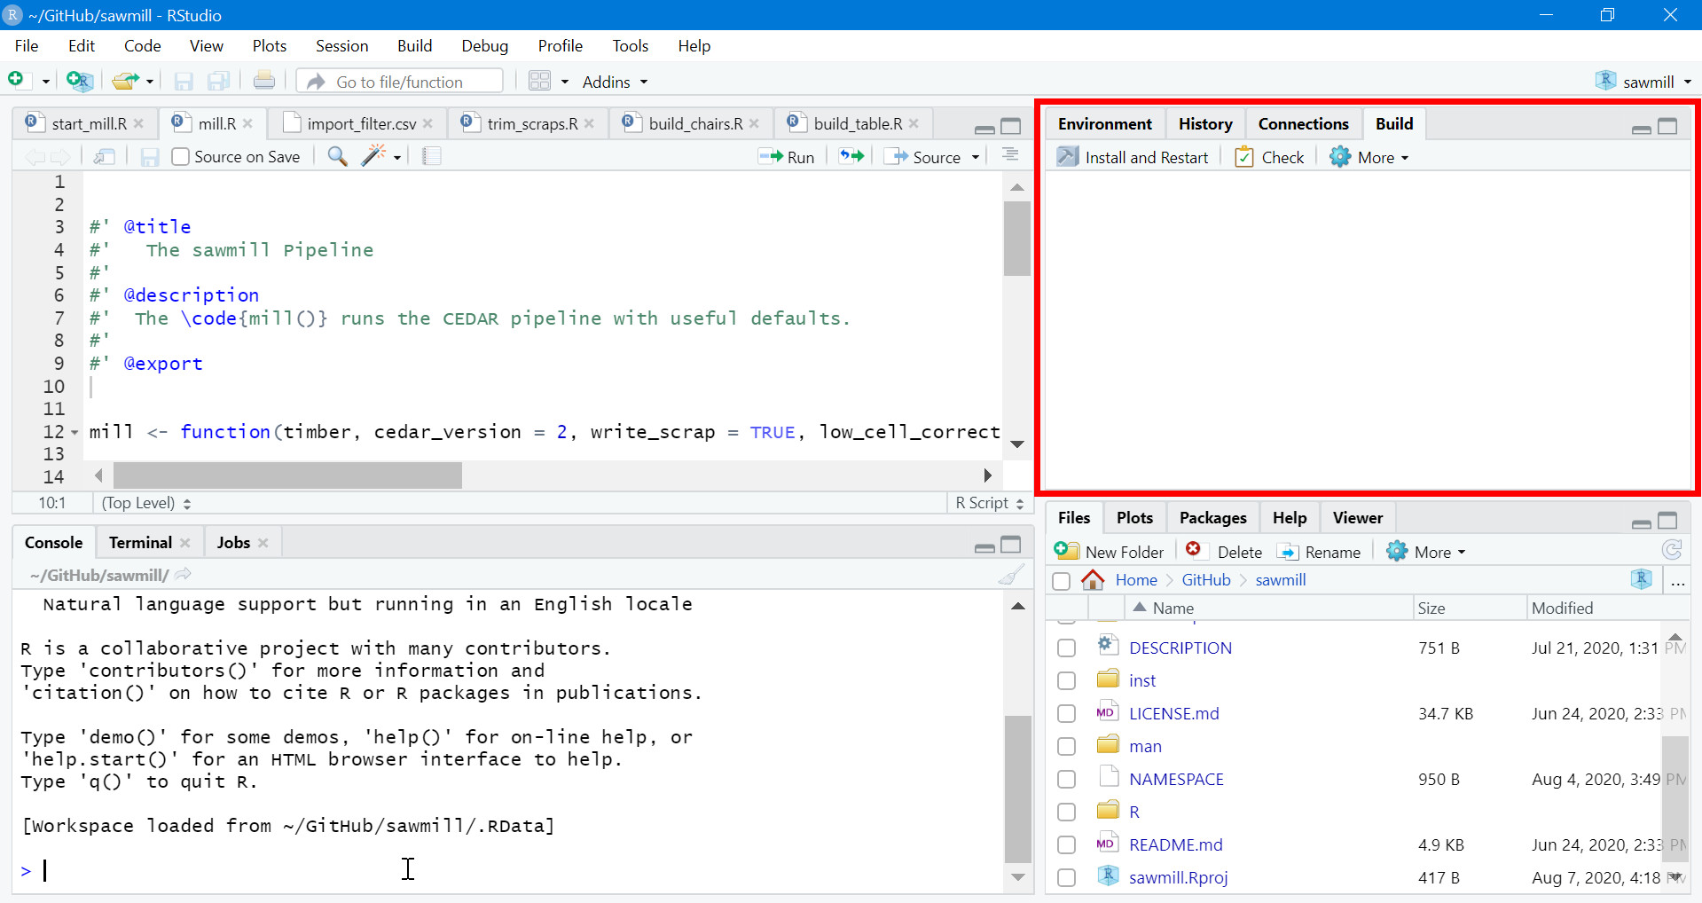The height and width of the screenshot is (903, 1702).
Task: Maximize the source editor pane
Action: pos(1010,126)
